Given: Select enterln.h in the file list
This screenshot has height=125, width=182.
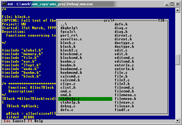Looking at the screenshot, I should pos(124,69).
